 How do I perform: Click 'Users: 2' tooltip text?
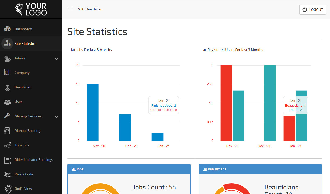point(296,110)
